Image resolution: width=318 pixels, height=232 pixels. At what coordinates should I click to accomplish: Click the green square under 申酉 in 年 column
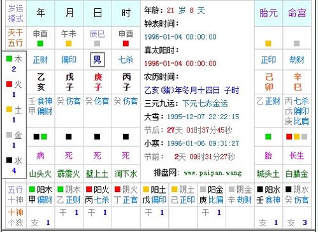[40, 43]
